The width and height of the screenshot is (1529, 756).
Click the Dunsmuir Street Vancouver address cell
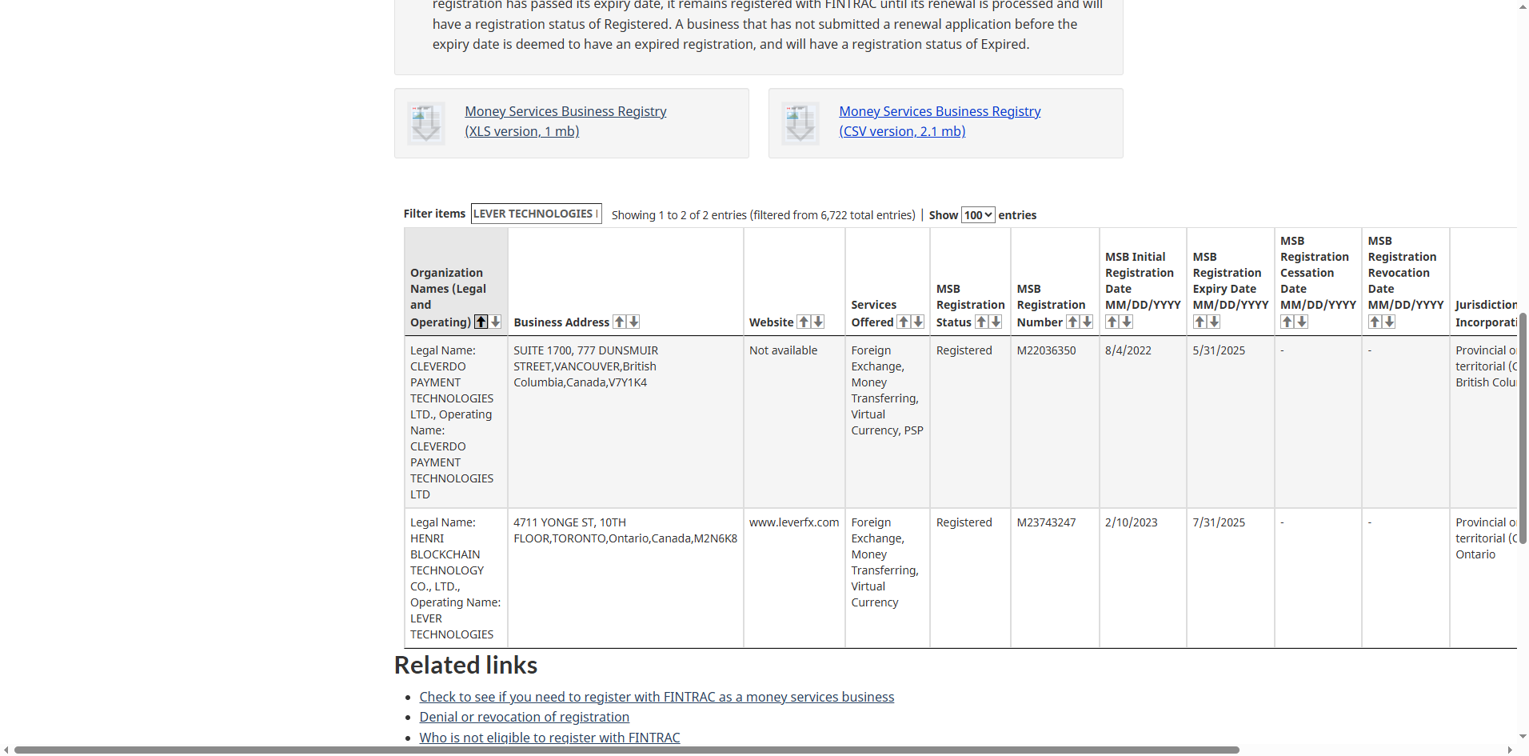(x=625, y=422)
